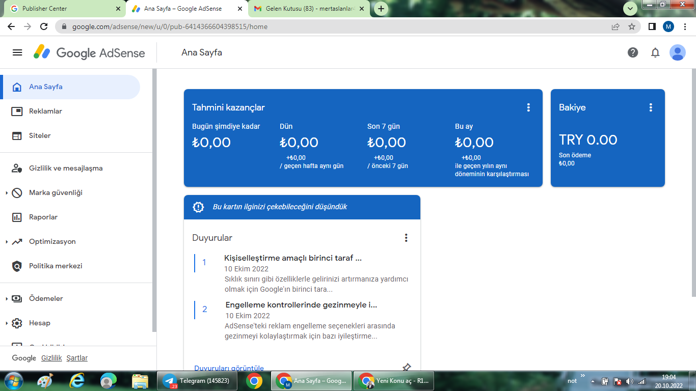The image size is (696, 391).
Task: Open the file explorer folder on taskbar
Action: tap(140, 381)
